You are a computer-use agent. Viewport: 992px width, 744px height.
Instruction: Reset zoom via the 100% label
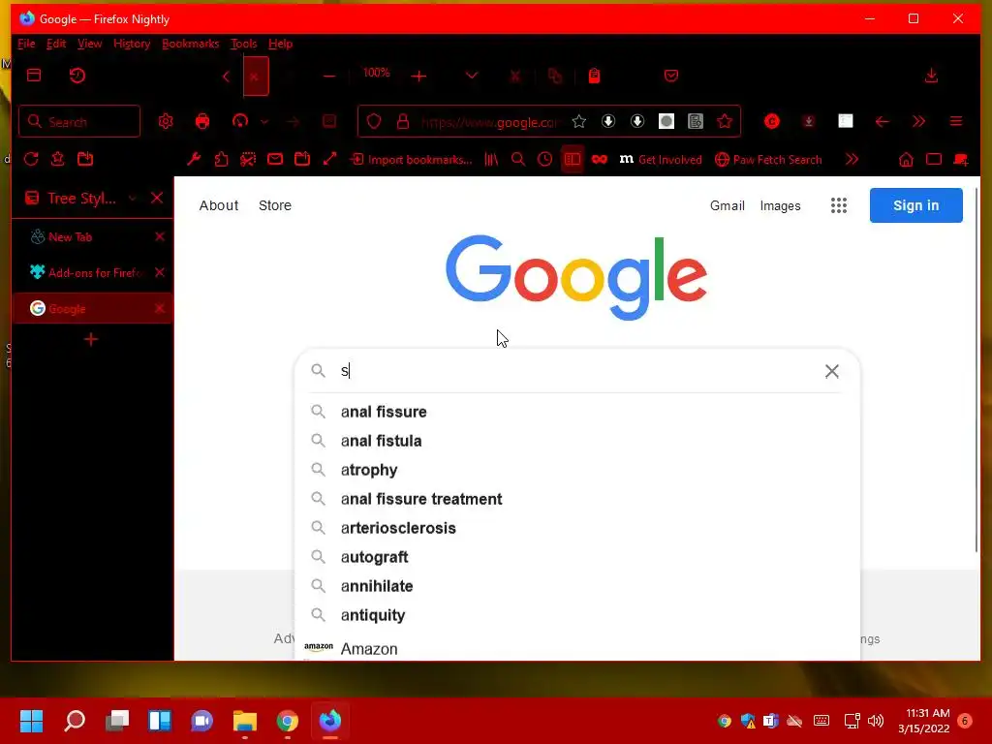click(x=377, y=73)
